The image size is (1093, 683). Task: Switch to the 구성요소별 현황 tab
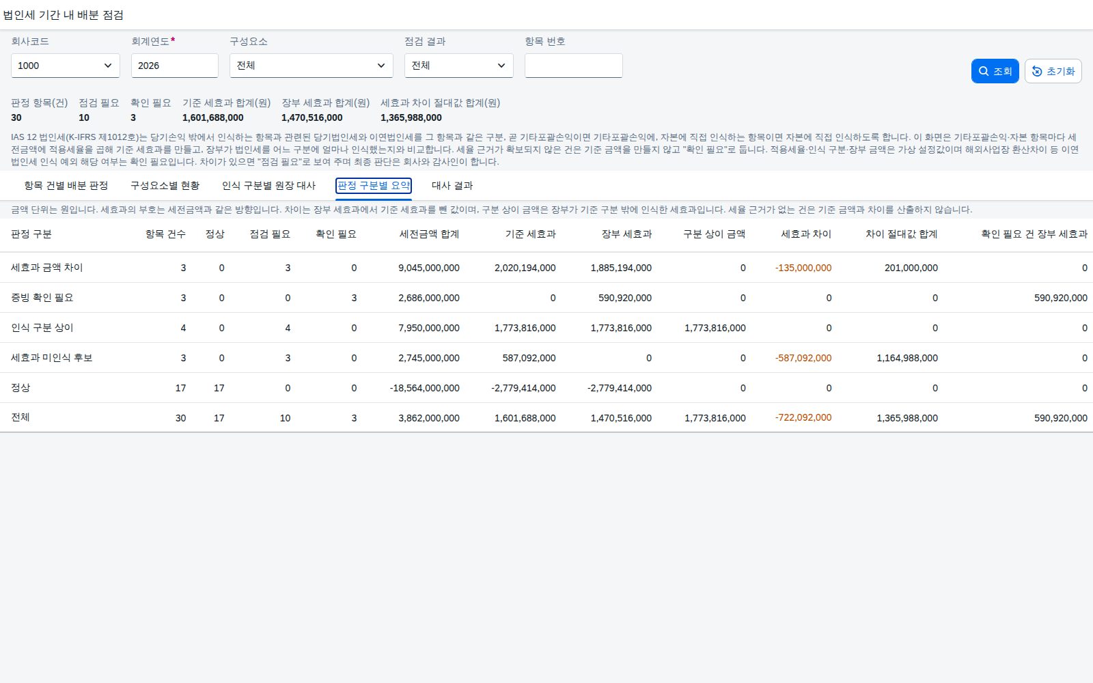tap(165, 186)
